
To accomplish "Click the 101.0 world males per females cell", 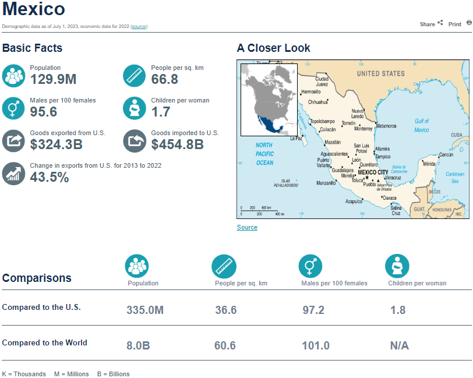I will click(x=316, y=346).
